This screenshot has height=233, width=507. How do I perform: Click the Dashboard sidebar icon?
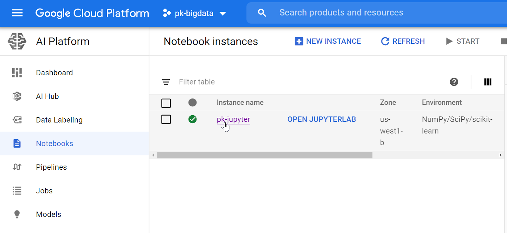tap(17, 72)
